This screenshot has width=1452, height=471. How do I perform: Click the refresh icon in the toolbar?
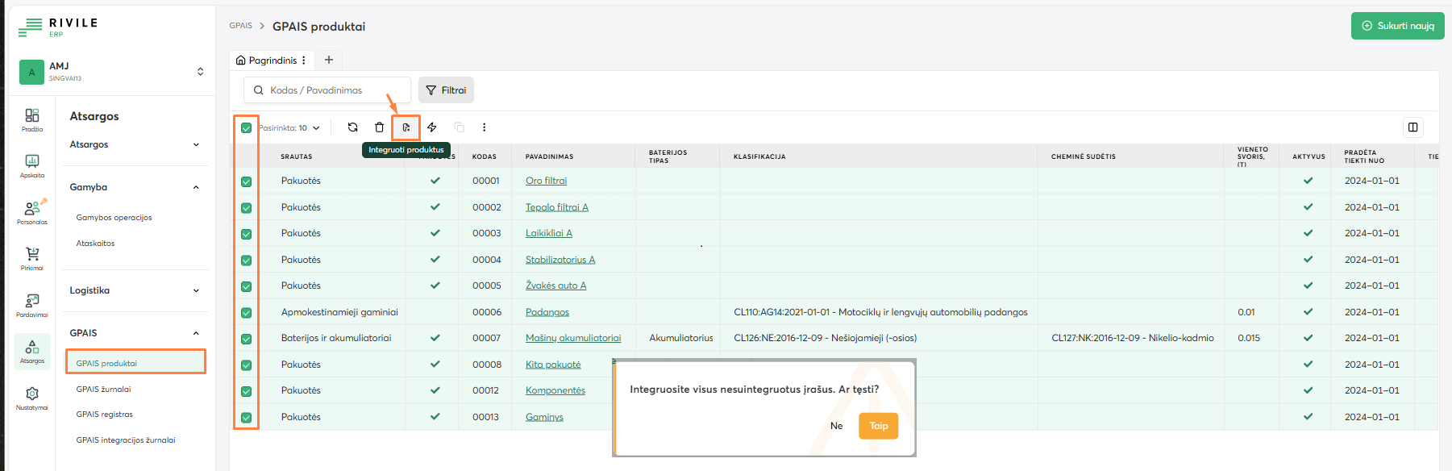point(352,127)
